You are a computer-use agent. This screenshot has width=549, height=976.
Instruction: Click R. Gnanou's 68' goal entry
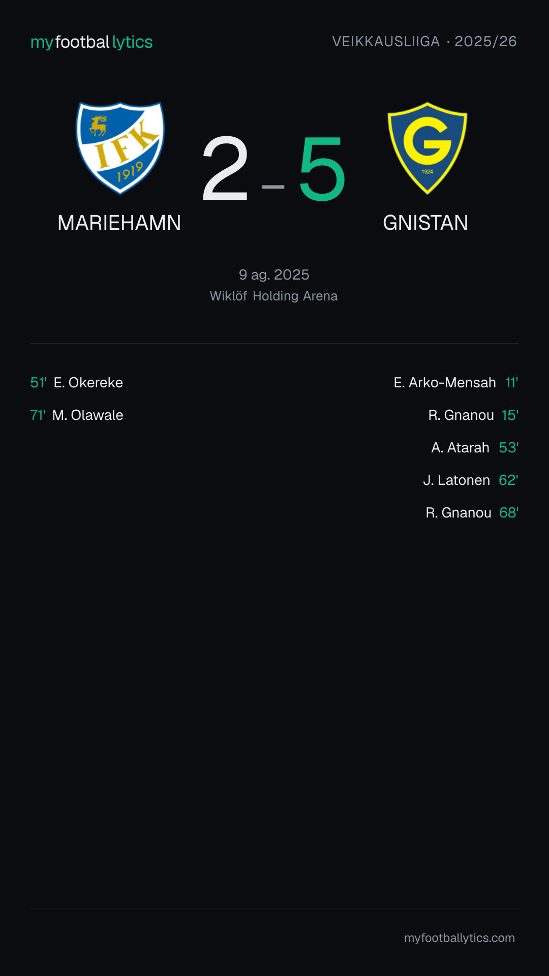[x=472, y=512]
